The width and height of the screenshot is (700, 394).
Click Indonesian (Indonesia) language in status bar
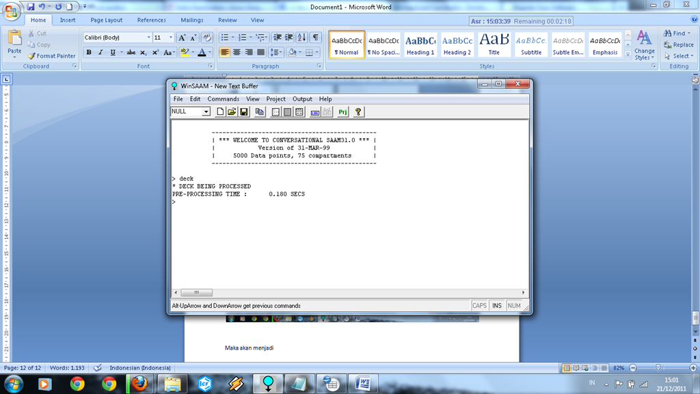point(140,368)
